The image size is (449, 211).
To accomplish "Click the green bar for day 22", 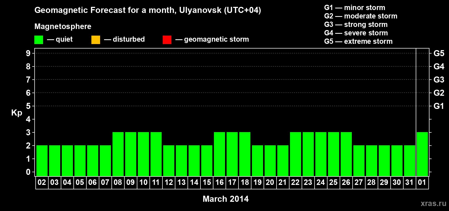I will pyautogui.click(x=296, y=154).
